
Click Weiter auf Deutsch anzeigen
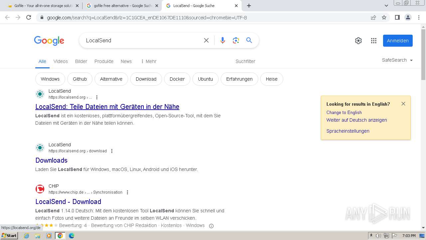[x=356, y=120]
